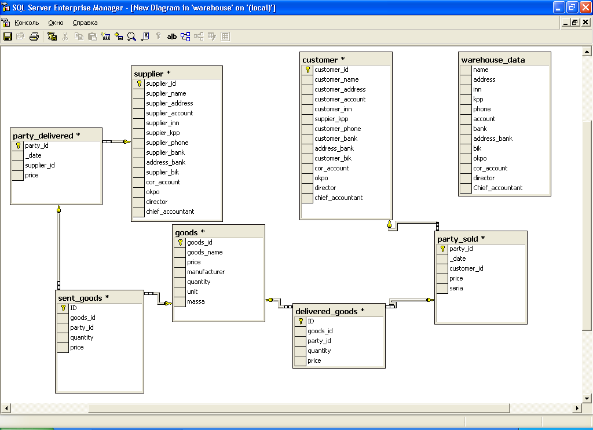593x430 pixels.
Task: Open the Zoom magnifier dropdown
Action: click(132, 37)
